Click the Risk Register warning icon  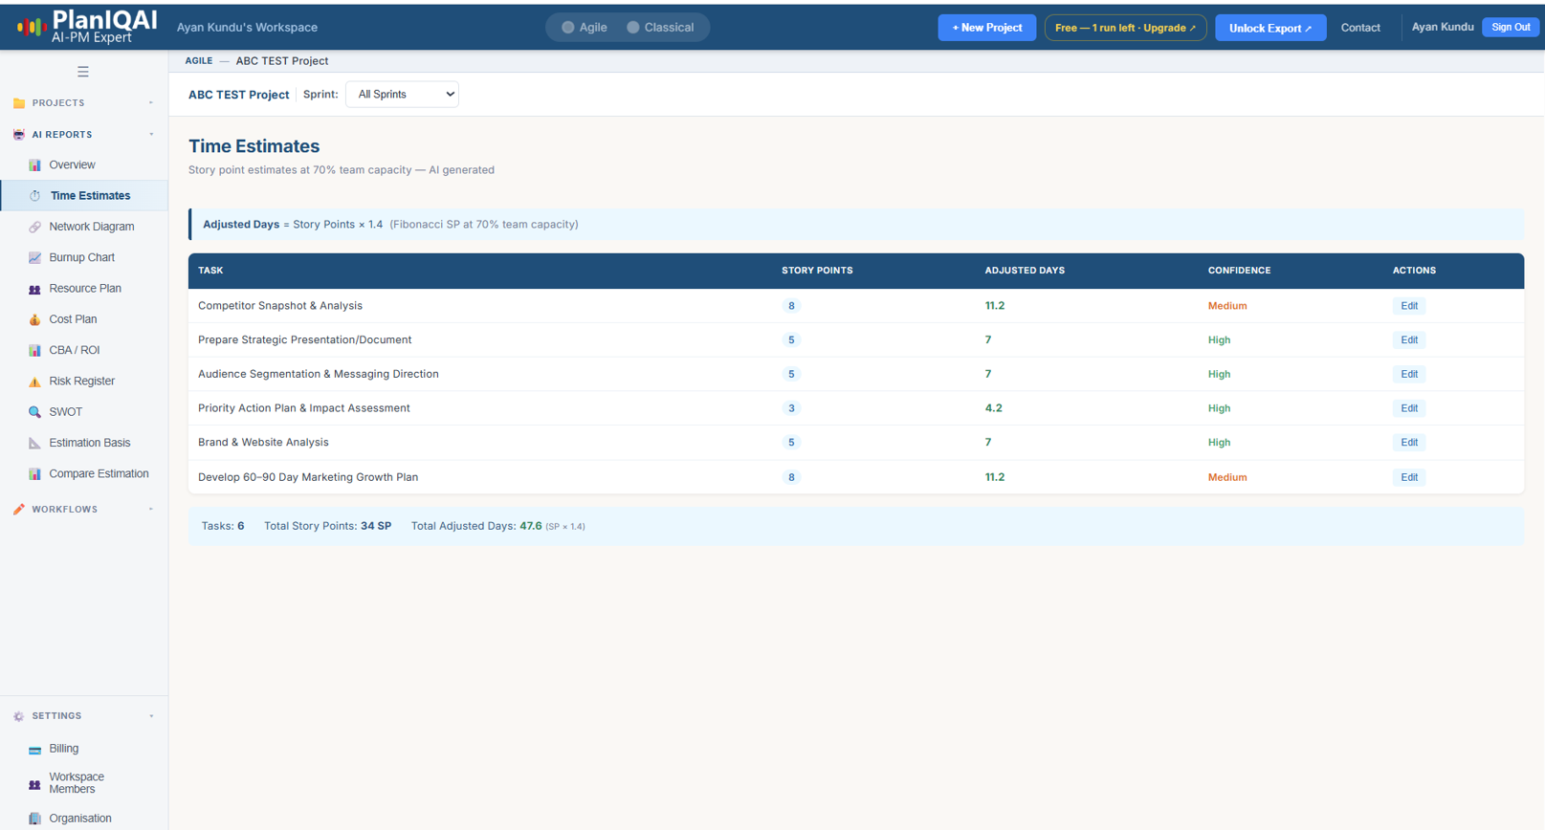coord(35,382)
